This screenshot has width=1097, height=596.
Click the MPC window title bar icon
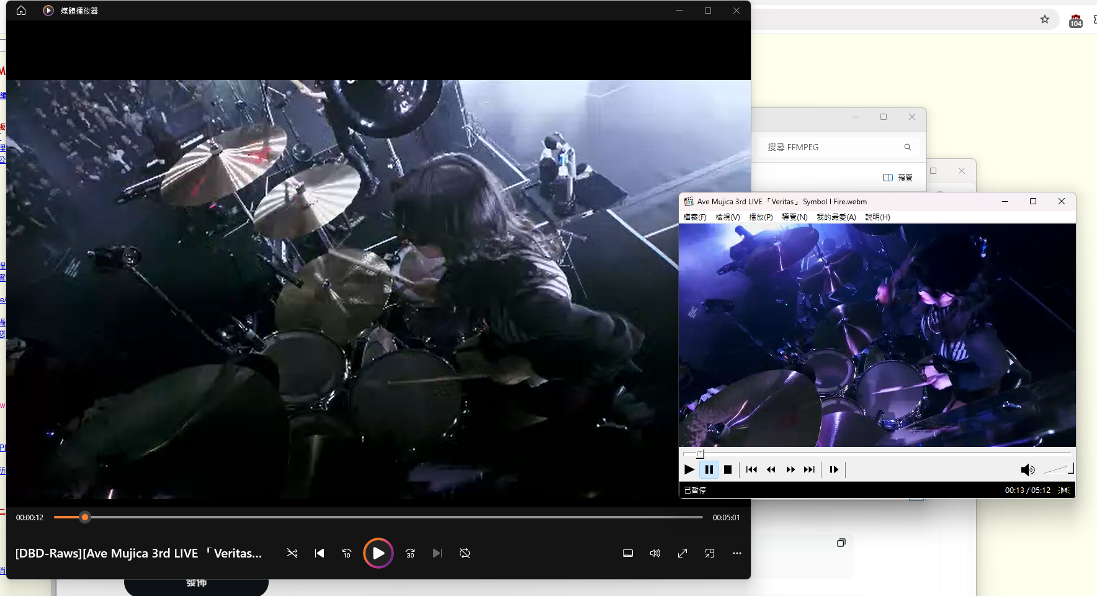[689, 201]
